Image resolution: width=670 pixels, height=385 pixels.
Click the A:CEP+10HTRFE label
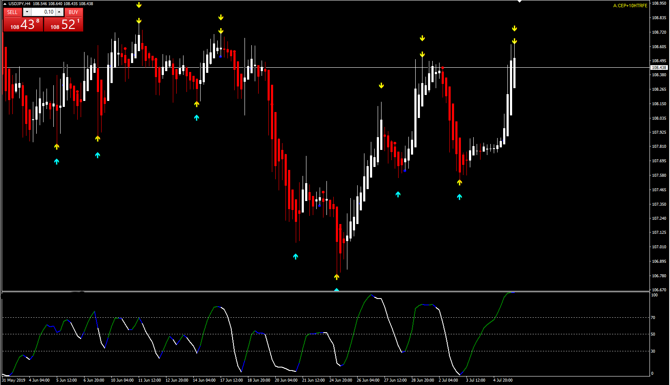630,6
